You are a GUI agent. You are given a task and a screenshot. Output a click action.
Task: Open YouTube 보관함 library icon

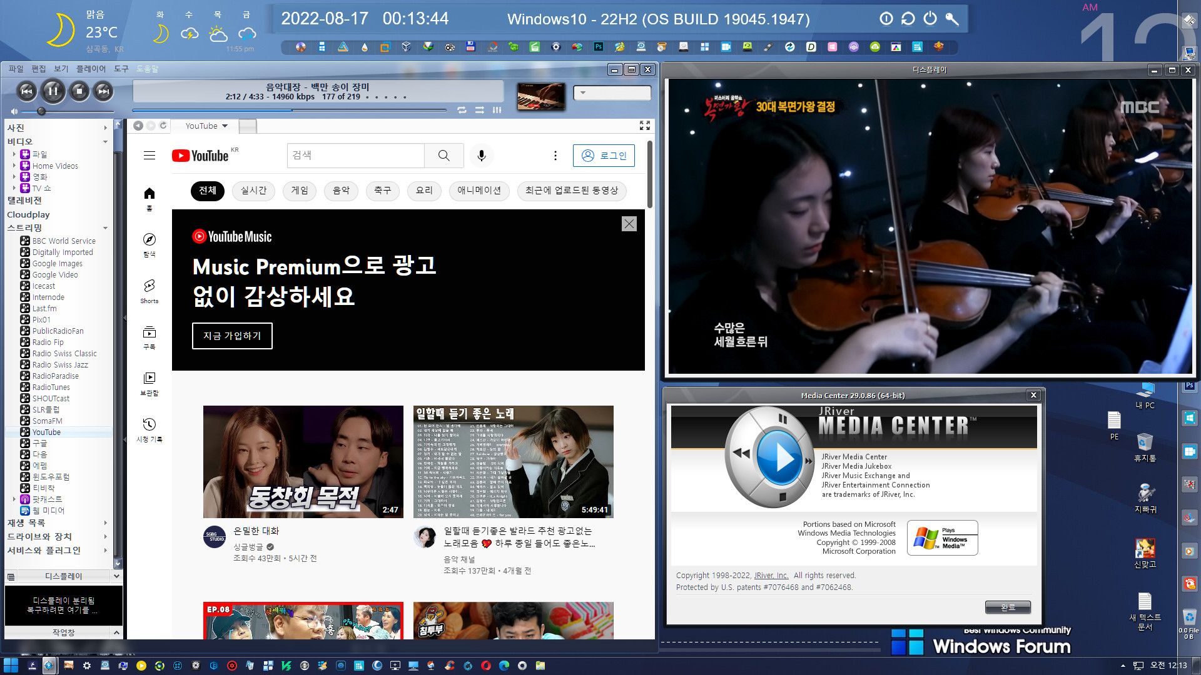click(x=149, y=384)
